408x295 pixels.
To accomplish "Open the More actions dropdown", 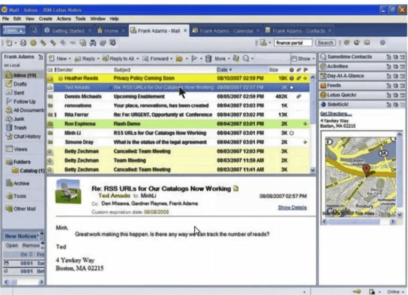I will [x=222, y=58].
